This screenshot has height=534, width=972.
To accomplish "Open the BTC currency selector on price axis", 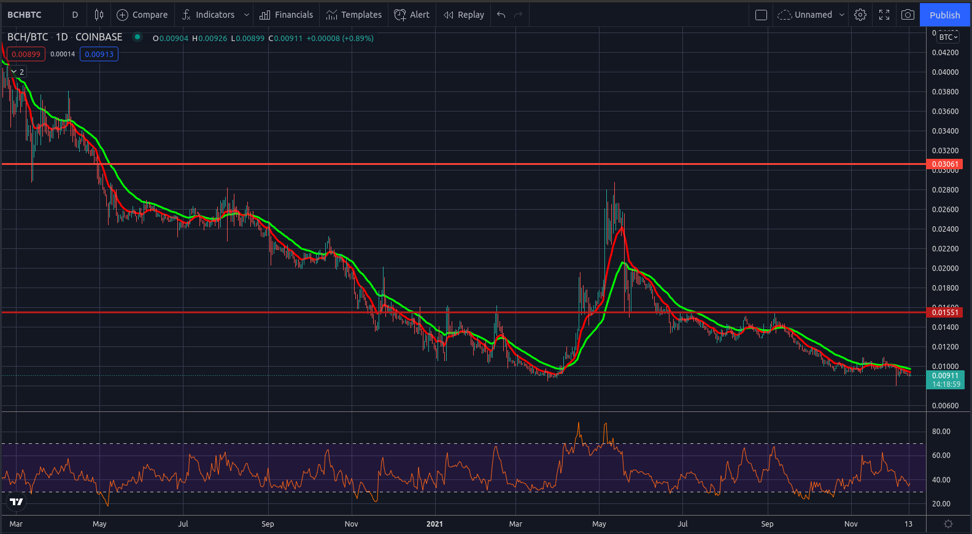I will (948, 37).
